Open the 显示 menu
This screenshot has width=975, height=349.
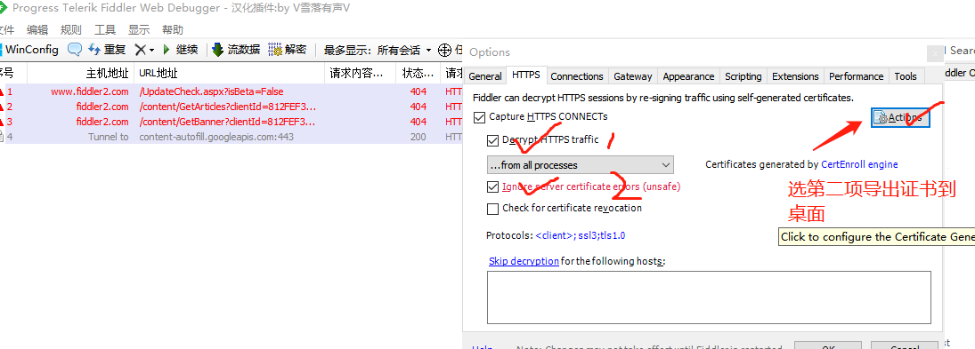pyautogui.click(x=139, y=30)
